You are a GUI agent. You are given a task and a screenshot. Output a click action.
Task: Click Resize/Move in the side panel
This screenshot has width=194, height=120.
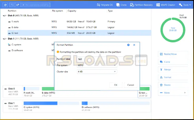[173, 54]
